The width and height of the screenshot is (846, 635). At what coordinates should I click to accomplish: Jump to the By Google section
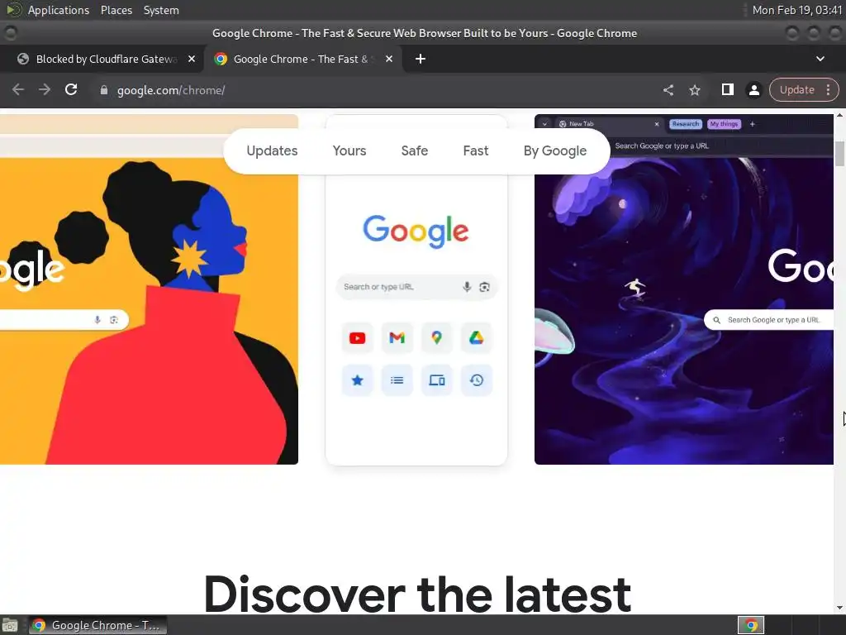(554, 150)
